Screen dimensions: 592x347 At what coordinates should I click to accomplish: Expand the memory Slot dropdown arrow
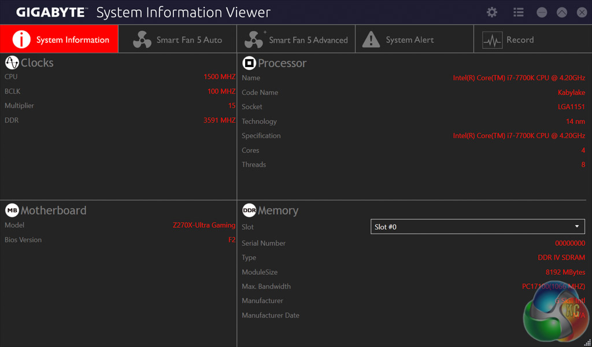576,227
